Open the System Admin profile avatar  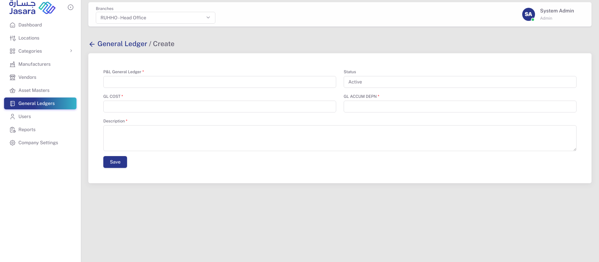528,14
